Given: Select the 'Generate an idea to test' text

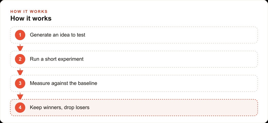Looking at the screenshot, I should click(58, 35).
